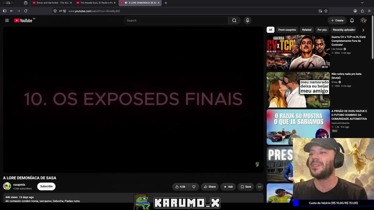Image resolution: width=374 pixels, height=210 pixels.
Task: Go back in browser history
Action: tap(12, 11)
